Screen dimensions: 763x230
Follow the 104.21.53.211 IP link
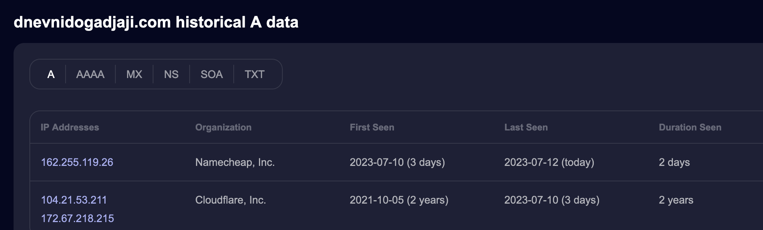[x=74, y=200]
